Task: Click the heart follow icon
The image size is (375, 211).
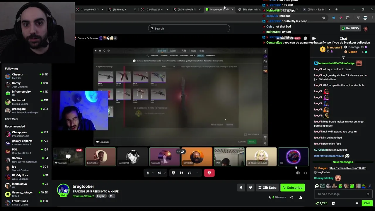Action: pyautogui.click(x=250, y=188)
